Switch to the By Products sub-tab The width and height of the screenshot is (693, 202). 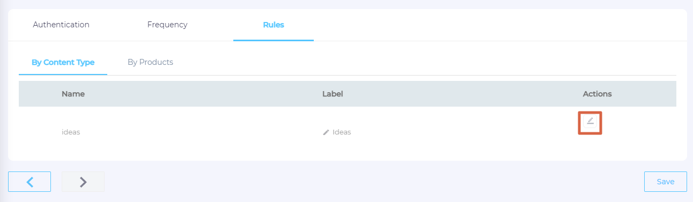click(x=150, y=62)
